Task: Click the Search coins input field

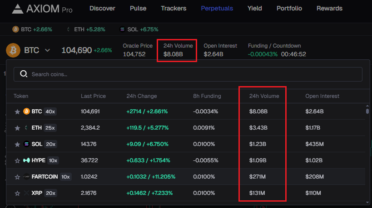Action: [x=188, y=74]
